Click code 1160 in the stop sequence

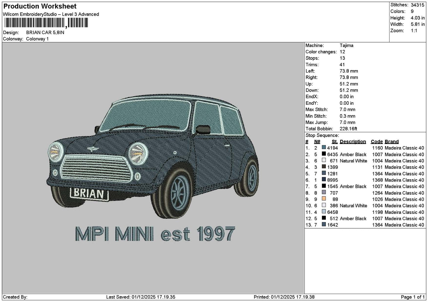(x=378, y=148)
